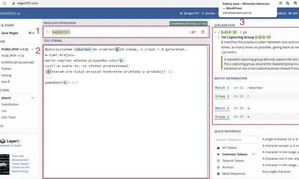Image resolution: width=299 pixels, height=179 pixels.
Task: Click Save Regex
Action: tap(10, 33)
